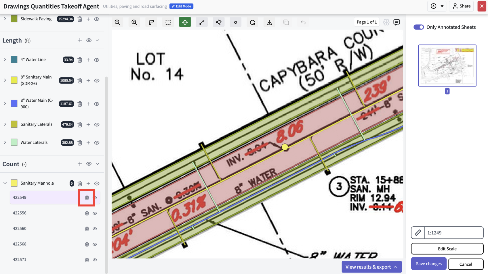Click the undo arrow in toolbar
The height and width of the screenshot is (274, 488).
(x=303, y=22)
